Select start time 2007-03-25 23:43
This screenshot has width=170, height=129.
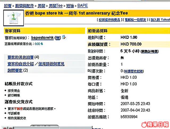coord(135,104)
